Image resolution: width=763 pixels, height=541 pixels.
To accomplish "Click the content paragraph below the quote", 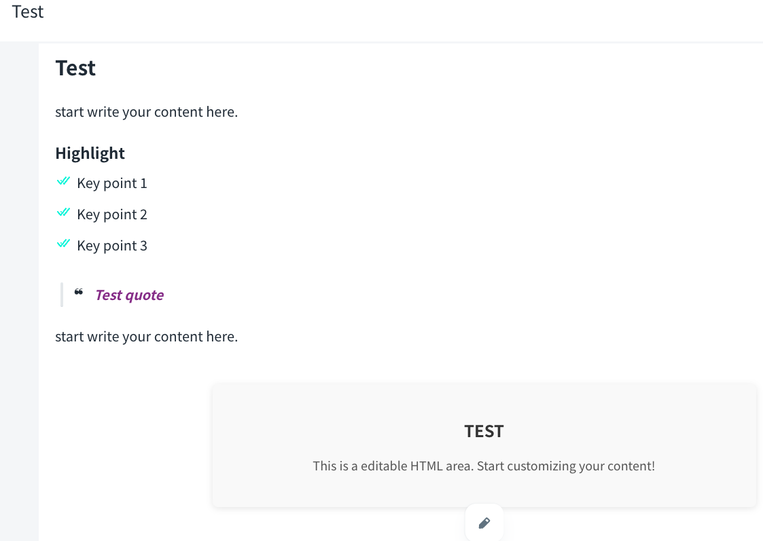I will coord(146,337).
